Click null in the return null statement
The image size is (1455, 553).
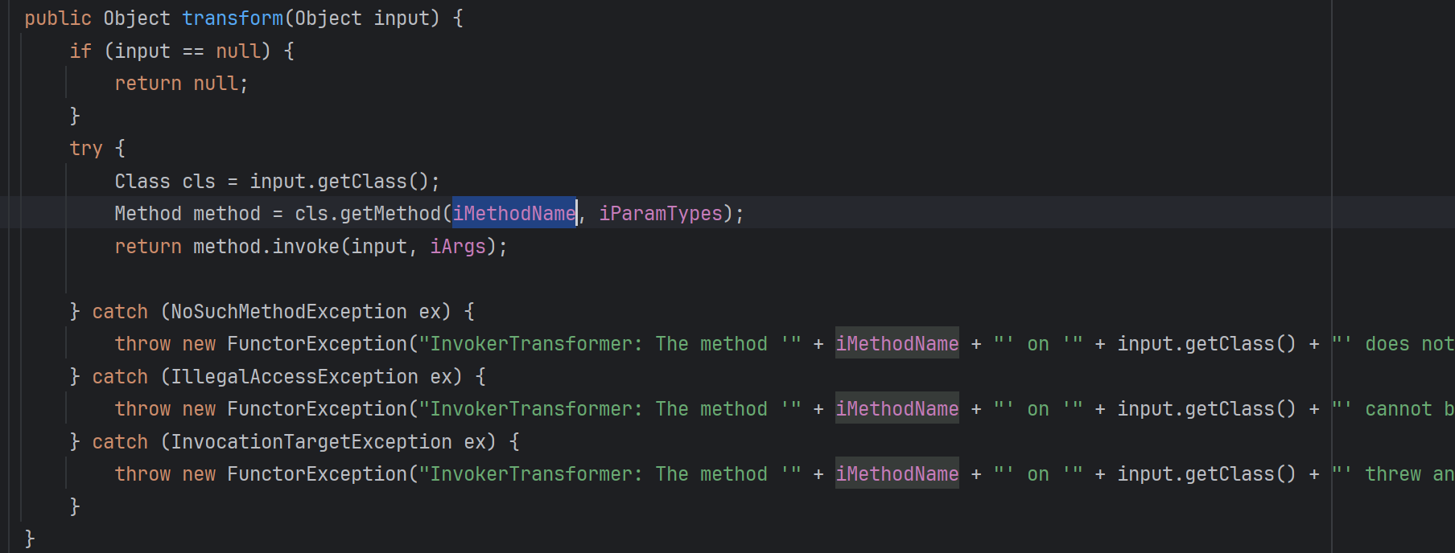click(x=216, y=84)
